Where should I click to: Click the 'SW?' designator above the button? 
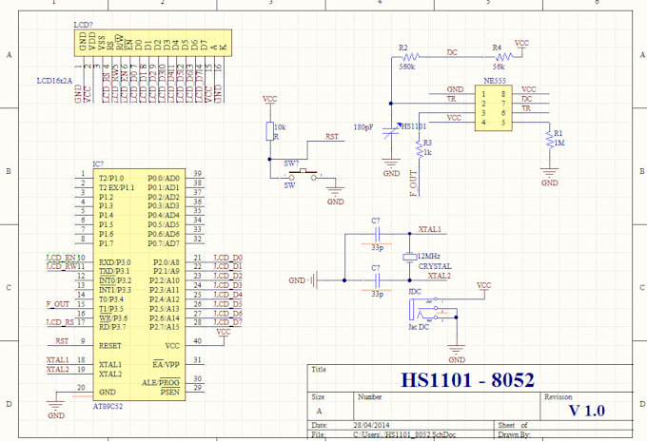[291, 163]
